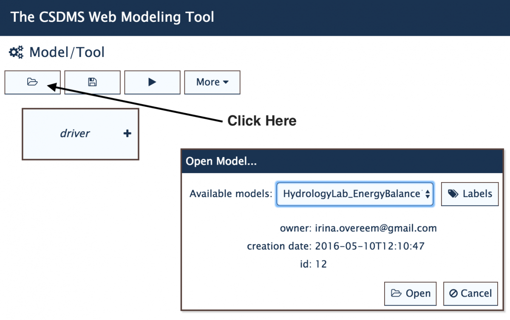Click the Click Here annotation text

click(x=262, y=121)
